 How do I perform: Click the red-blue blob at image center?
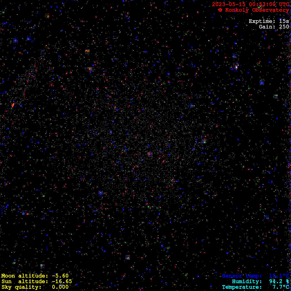(x=150, y=154)
